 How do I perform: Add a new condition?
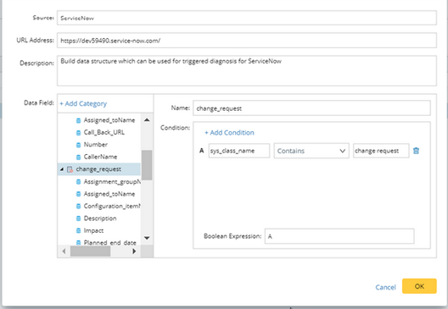coord(229,133)
